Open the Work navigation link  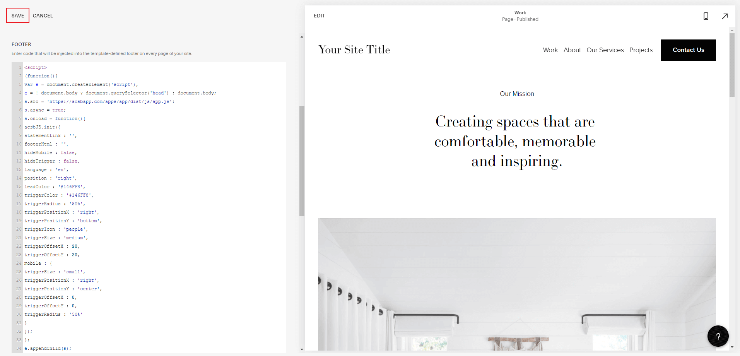point(550,50)
